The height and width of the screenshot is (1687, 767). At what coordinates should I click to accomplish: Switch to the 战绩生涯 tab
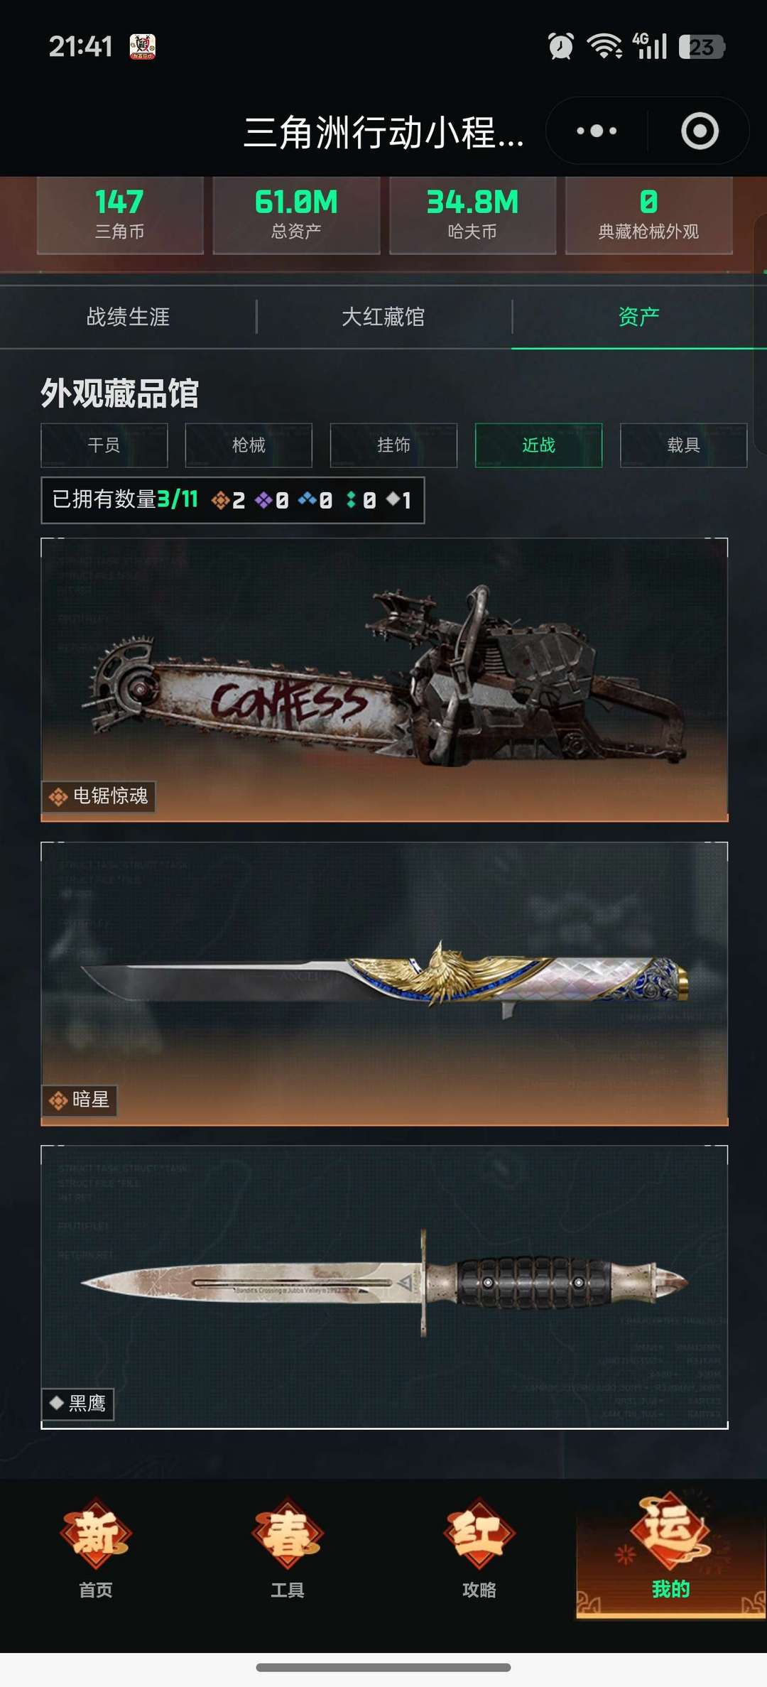tap(128, 317)
